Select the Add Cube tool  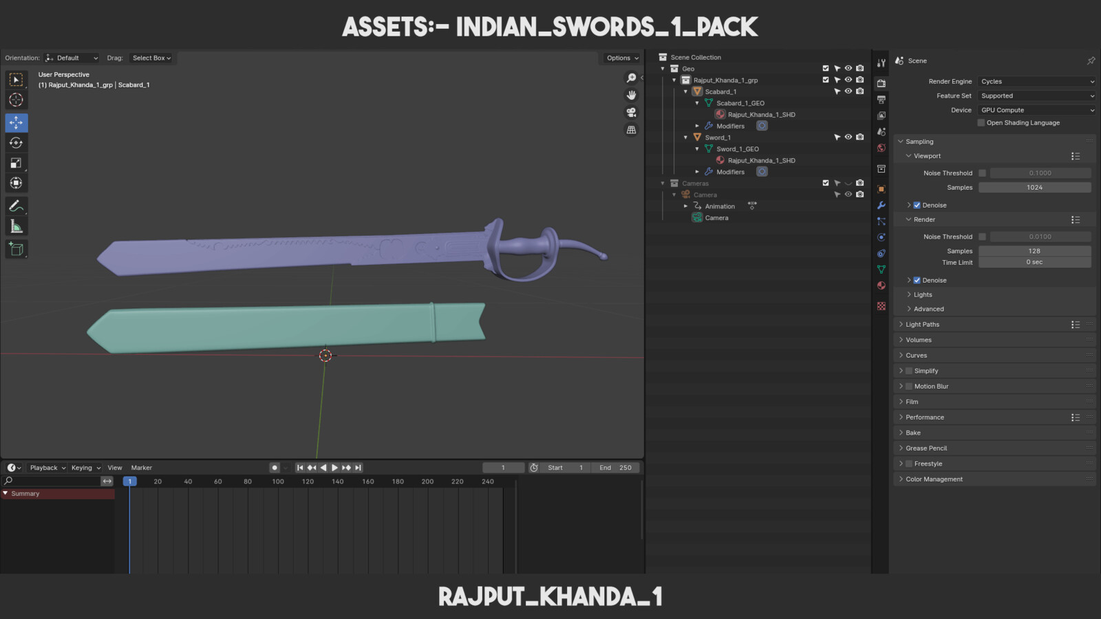point(17,249)
